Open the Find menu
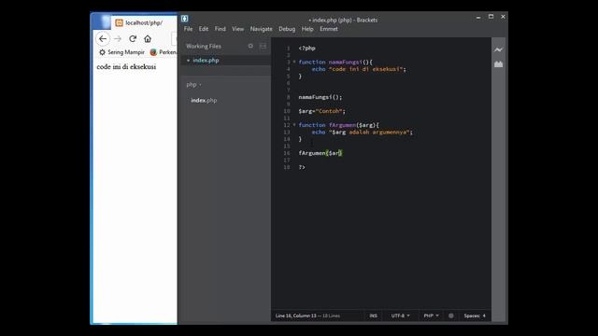 (x=221, y=29)
